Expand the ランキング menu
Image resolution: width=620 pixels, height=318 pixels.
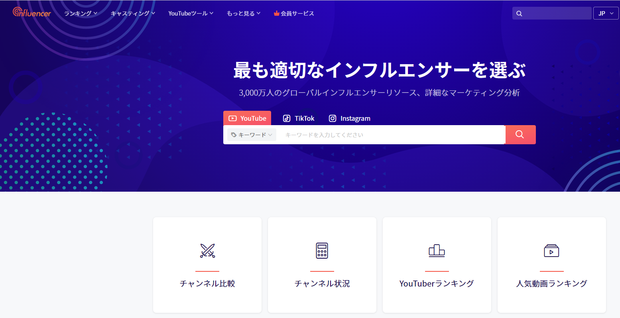pyautogui.click(x=81, y=14)
